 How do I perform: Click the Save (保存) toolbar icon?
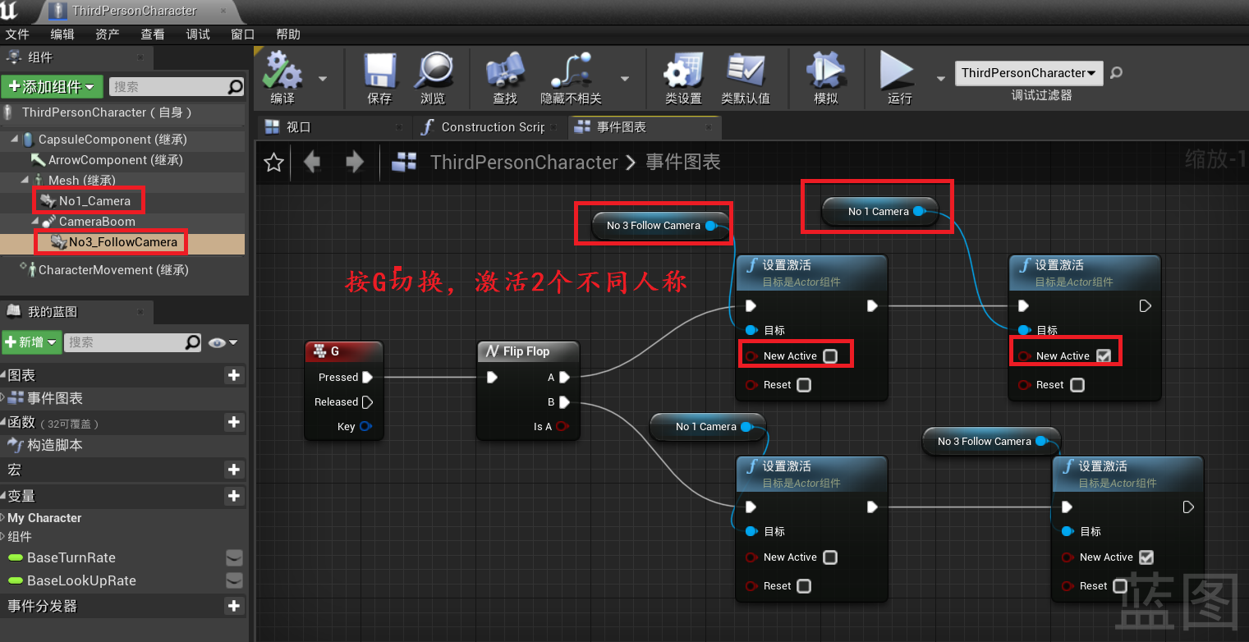pos(380,71)
